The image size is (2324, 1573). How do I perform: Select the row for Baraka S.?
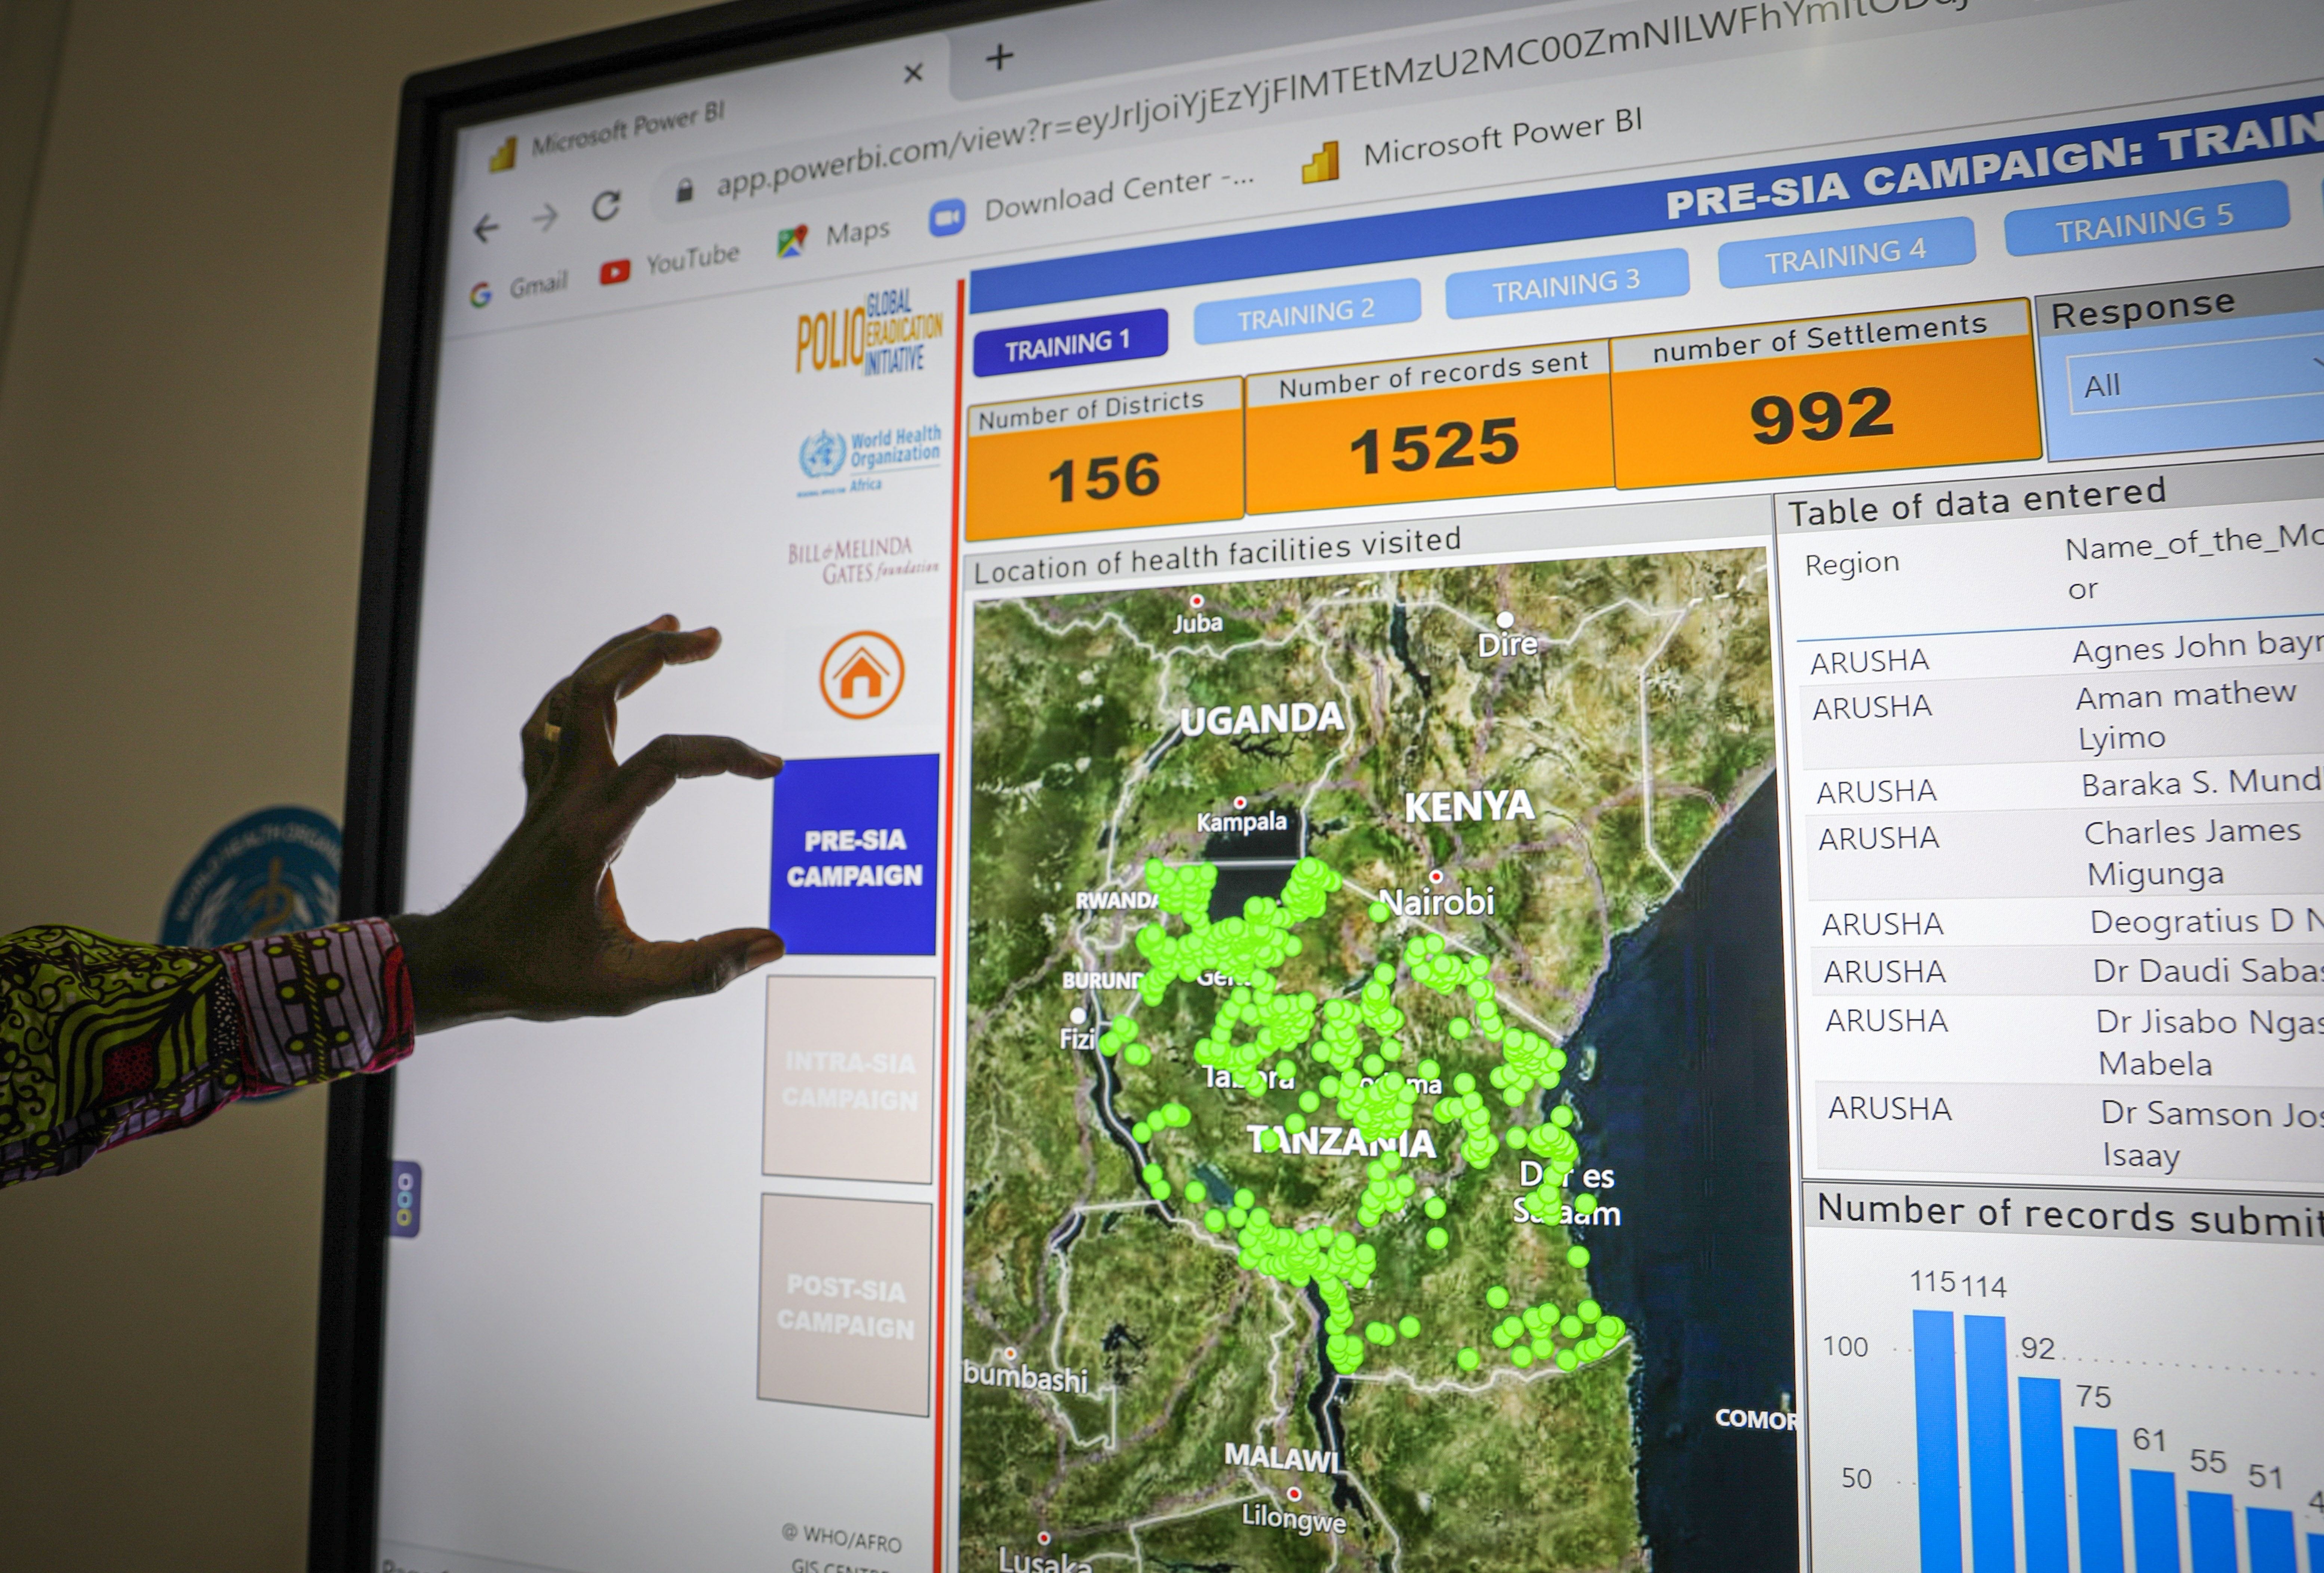pos(2065,787)
